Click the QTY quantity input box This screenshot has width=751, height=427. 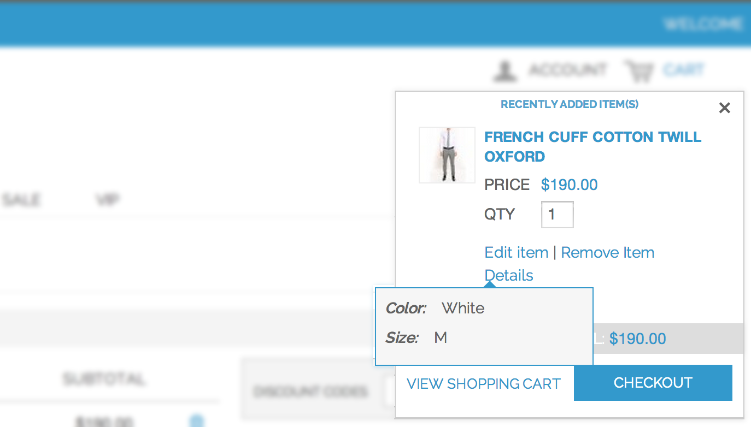coord(557,215)
